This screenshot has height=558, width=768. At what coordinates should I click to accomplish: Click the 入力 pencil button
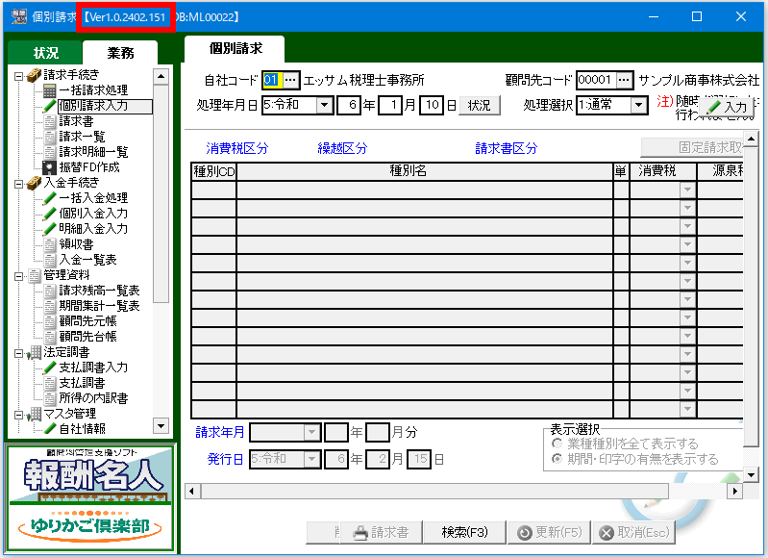tap(727, 107)
